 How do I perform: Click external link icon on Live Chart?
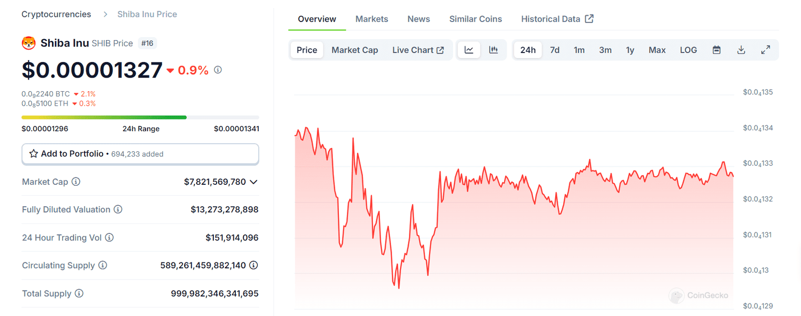(x=440, y=50)
